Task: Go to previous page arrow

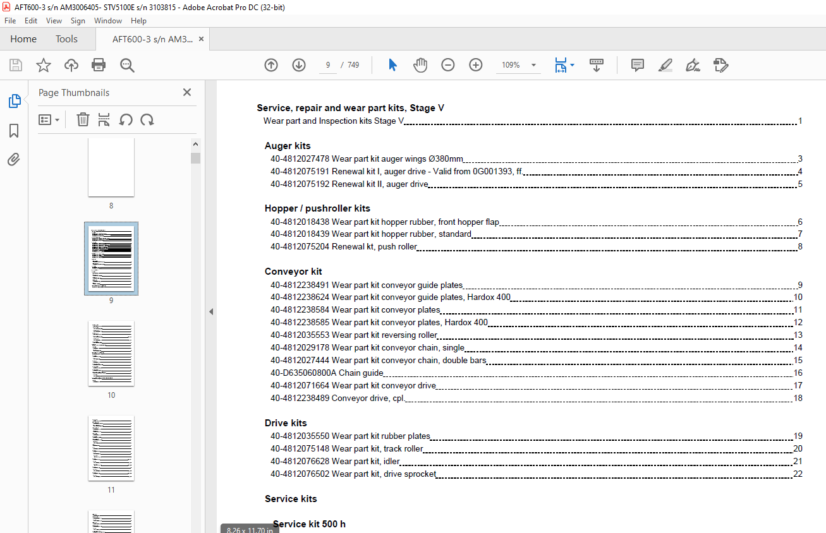Action: coord(271,65)
